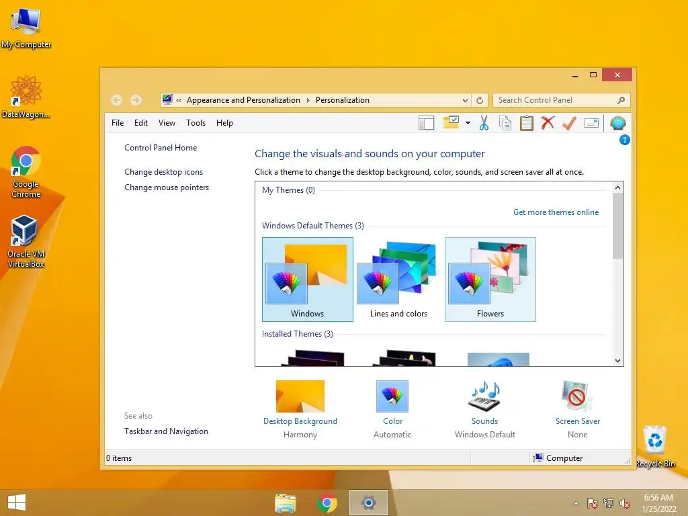Open the Color settings icon
This screenshot has height=516, width=688.
tap(392, 396)
